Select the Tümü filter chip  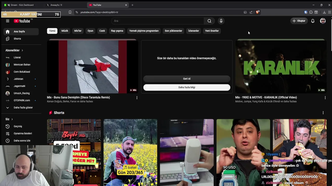[52, 31]
